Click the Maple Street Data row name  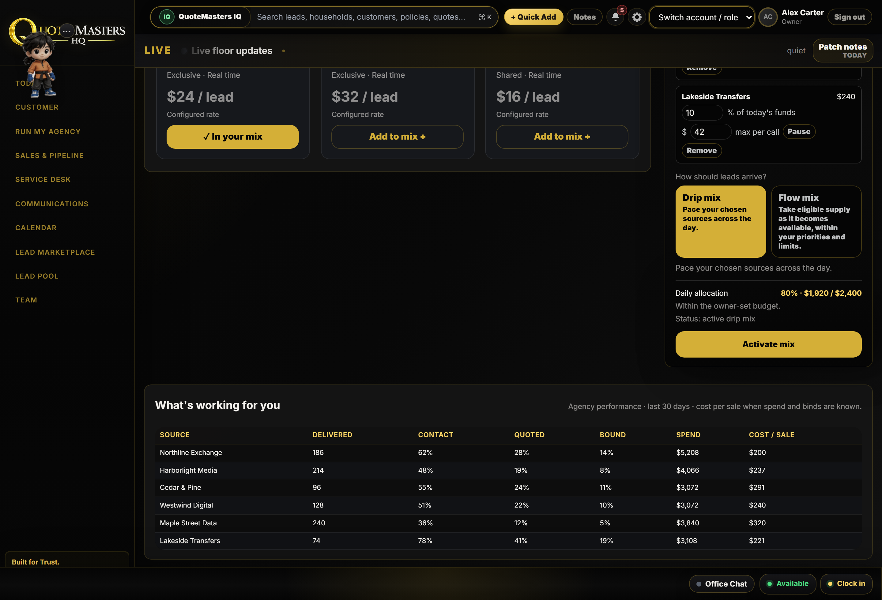pos(188,523)
